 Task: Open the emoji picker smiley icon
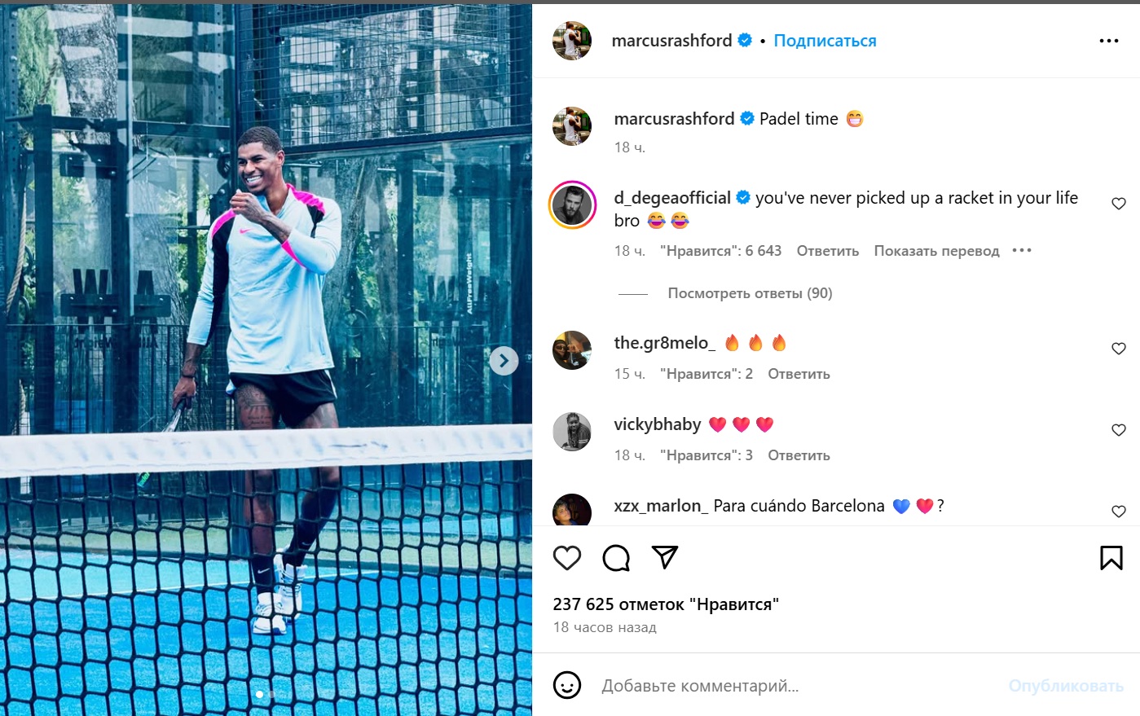click(x=567, y=685)
